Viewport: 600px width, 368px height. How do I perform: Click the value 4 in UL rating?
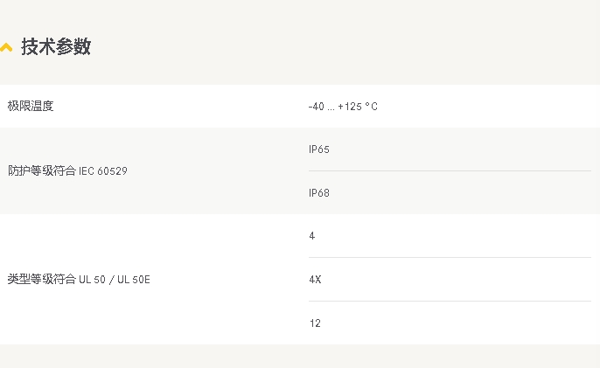[x=312, y=236]
